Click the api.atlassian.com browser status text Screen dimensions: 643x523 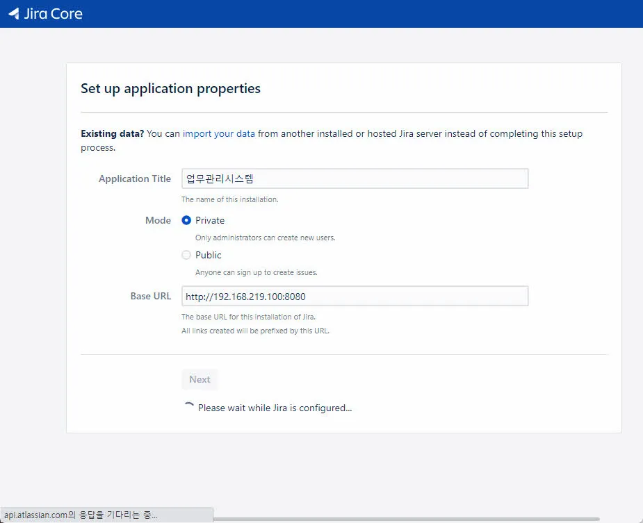pyautogui.click(x=80, y=515)
